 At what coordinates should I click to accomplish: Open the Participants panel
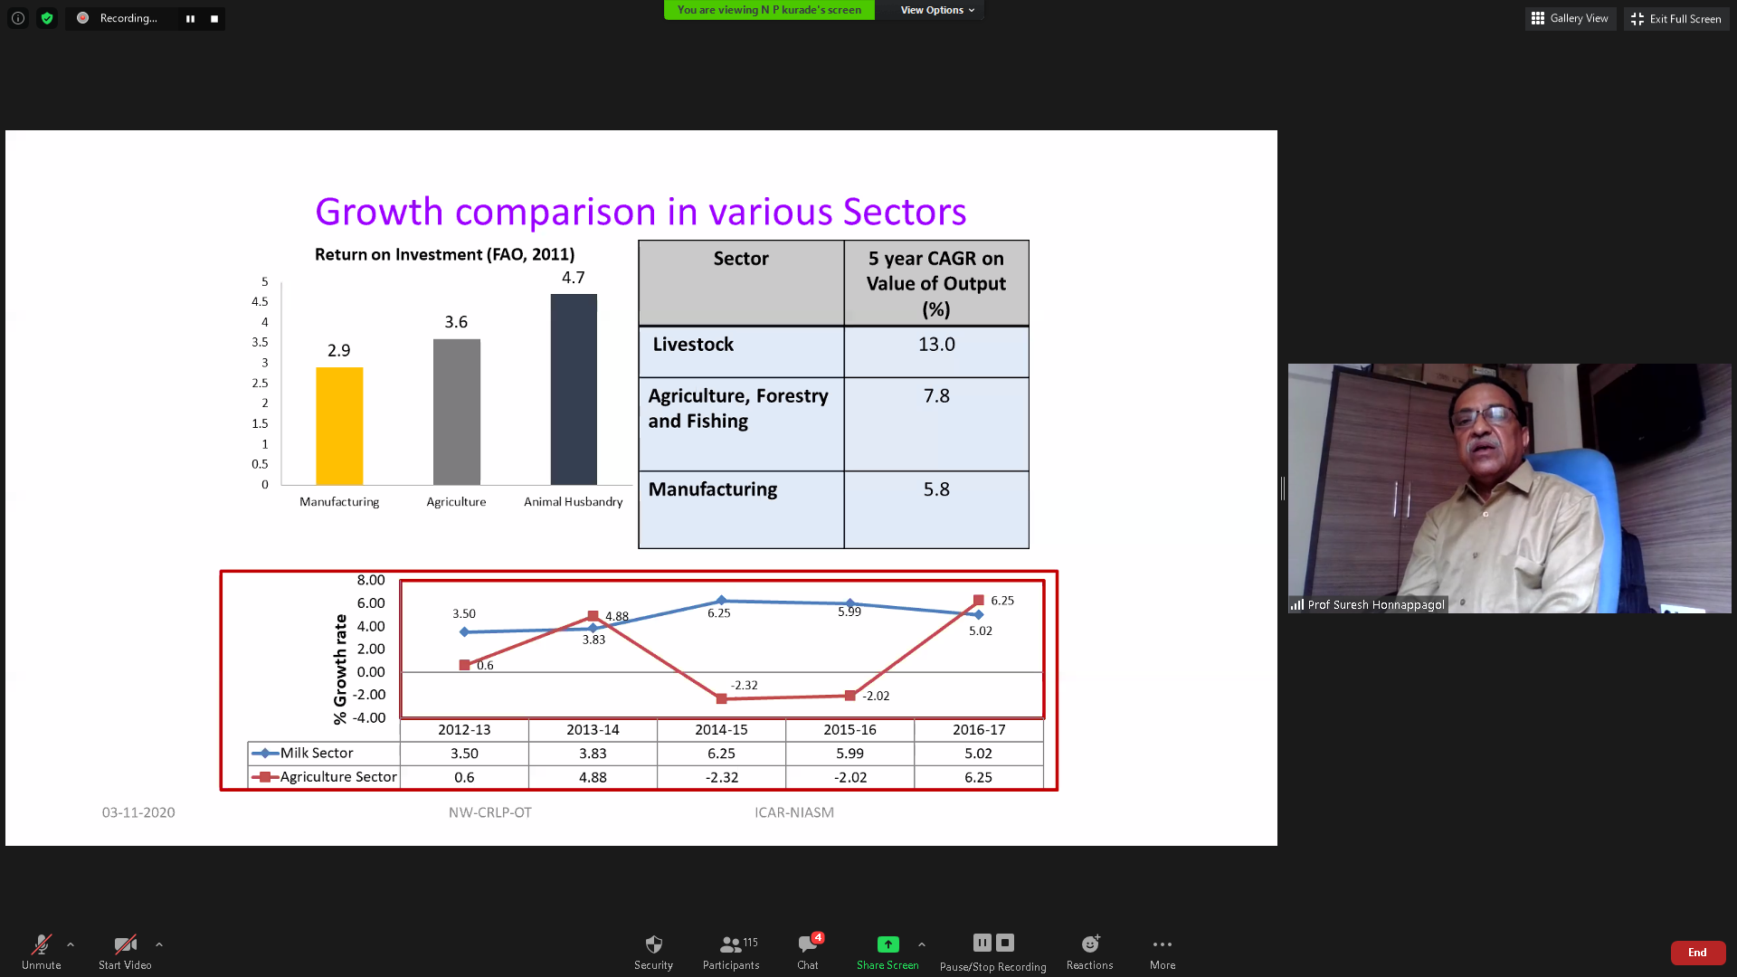click(731, 952)
